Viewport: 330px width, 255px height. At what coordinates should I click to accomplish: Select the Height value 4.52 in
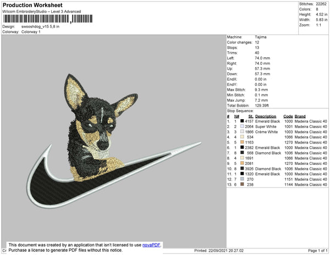pyautogui.click(x=322, y=14)
